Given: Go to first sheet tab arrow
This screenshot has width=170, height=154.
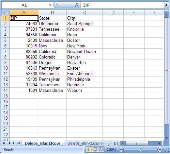Looking at the screenshot, I should pos(4,143).
